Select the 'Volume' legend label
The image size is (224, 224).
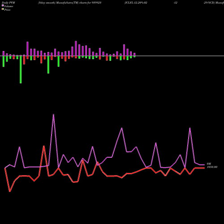point(9,6)
